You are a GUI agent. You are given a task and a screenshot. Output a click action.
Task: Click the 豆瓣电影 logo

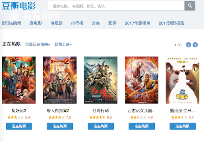click(x=19, y=6)
